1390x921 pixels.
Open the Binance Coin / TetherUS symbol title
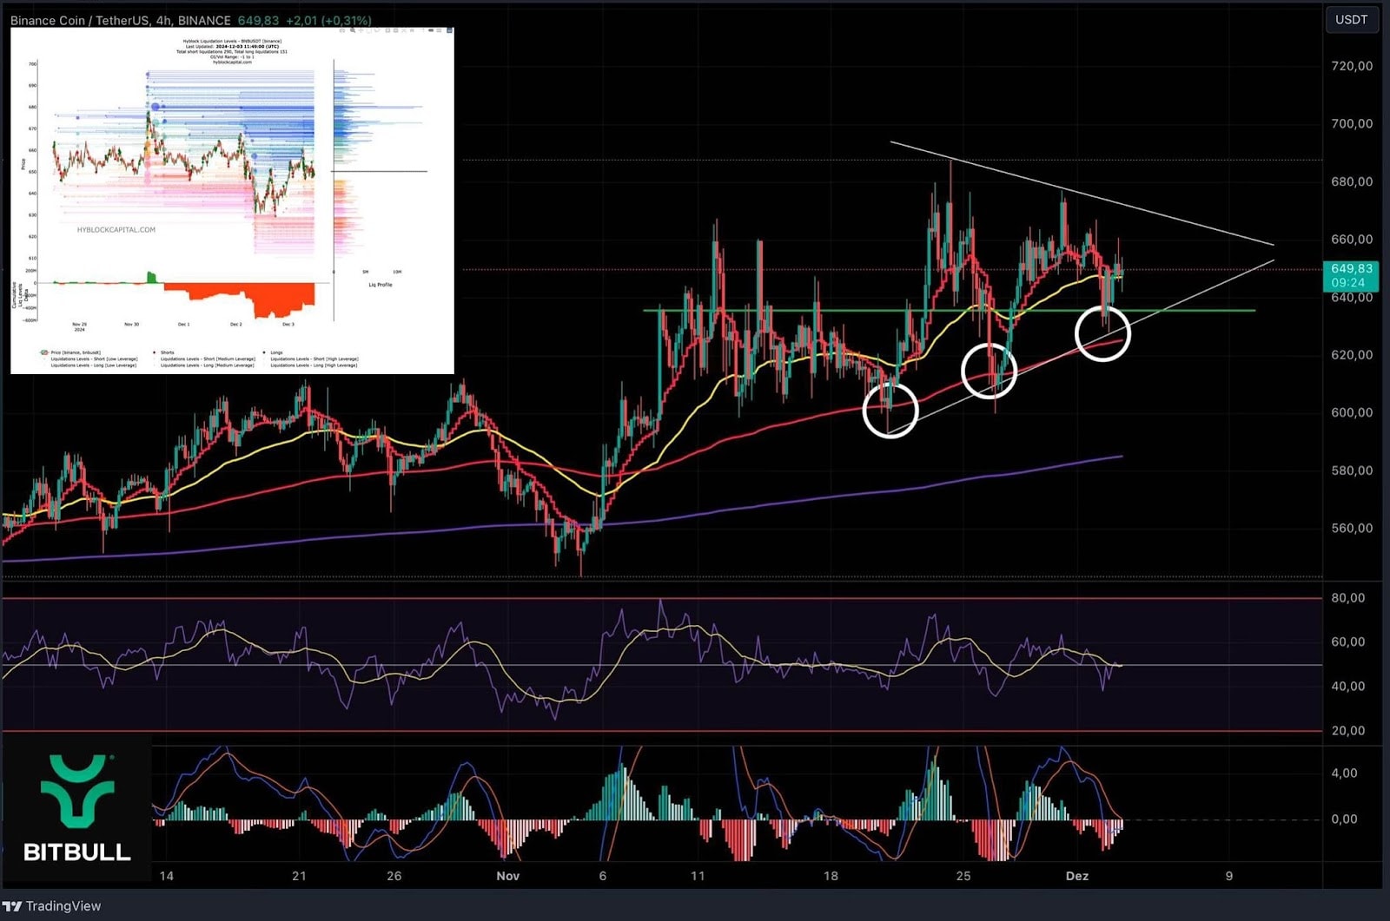tap(120, 20)
